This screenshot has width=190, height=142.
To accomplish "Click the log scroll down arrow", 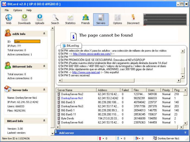I will (183, 76).
